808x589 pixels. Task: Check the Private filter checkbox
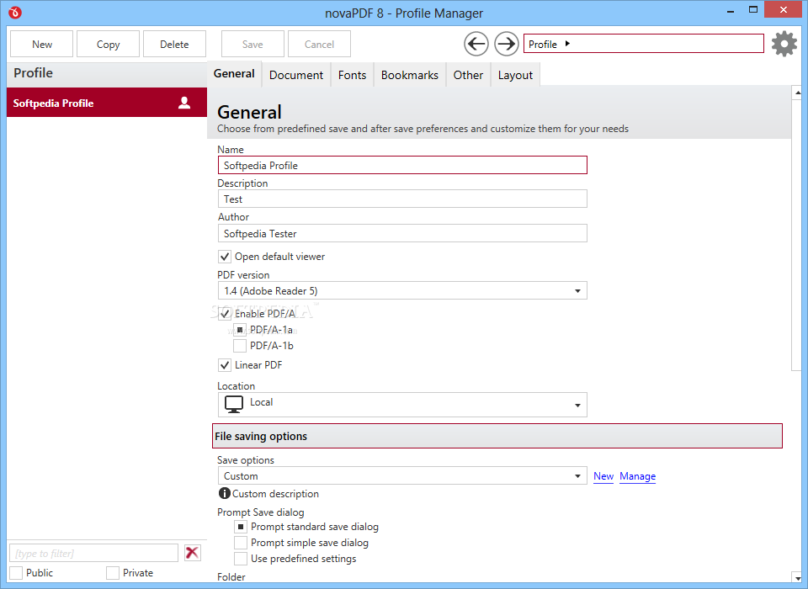(112, 572)
